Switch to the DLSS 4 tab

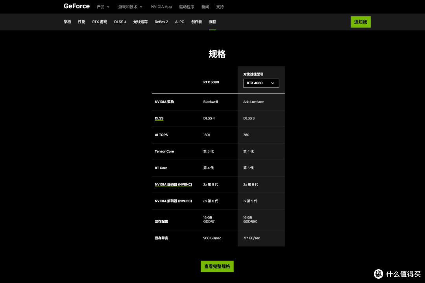tap(120, 22)
